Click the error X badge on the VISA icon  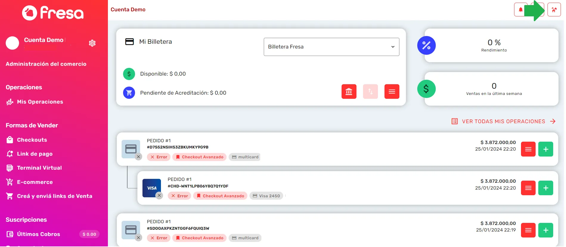click(x=159, y=196)
